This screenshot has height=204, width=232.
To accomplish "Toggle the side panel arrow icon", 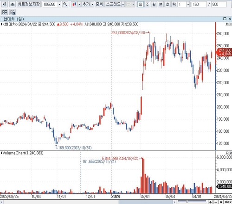I will pos(5,4).
